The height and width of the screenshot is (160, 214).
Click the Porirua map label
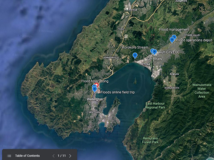[x=133, y=10]
